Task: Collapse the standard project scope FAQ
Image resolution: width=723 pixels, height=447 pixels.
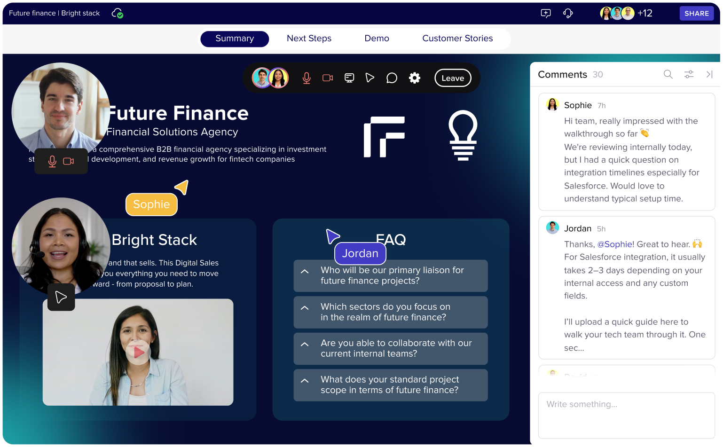Action: 305,381
